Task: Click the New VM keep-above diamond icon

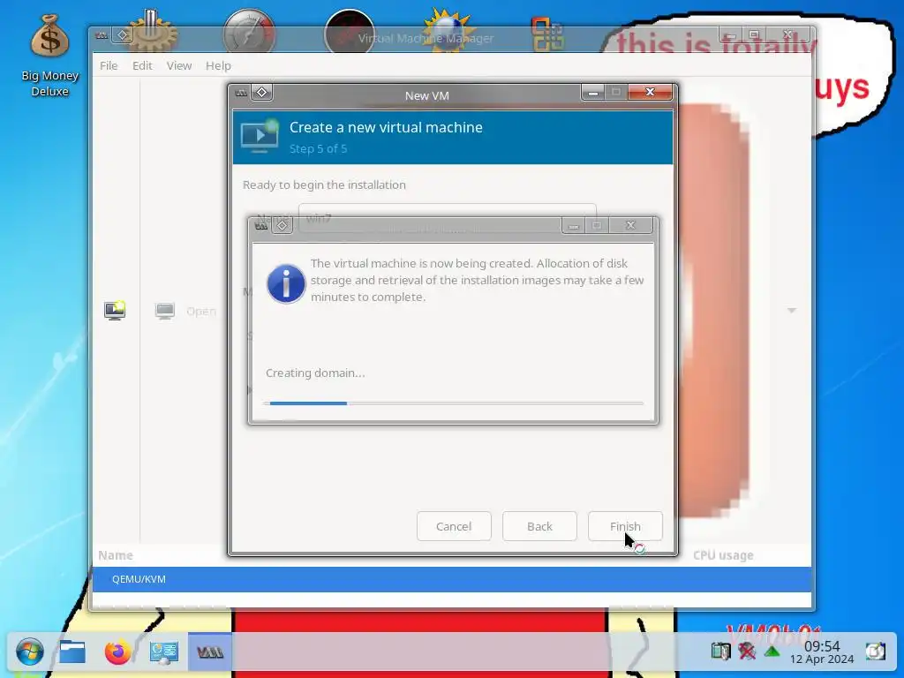Action: click(x=261, y=92)
